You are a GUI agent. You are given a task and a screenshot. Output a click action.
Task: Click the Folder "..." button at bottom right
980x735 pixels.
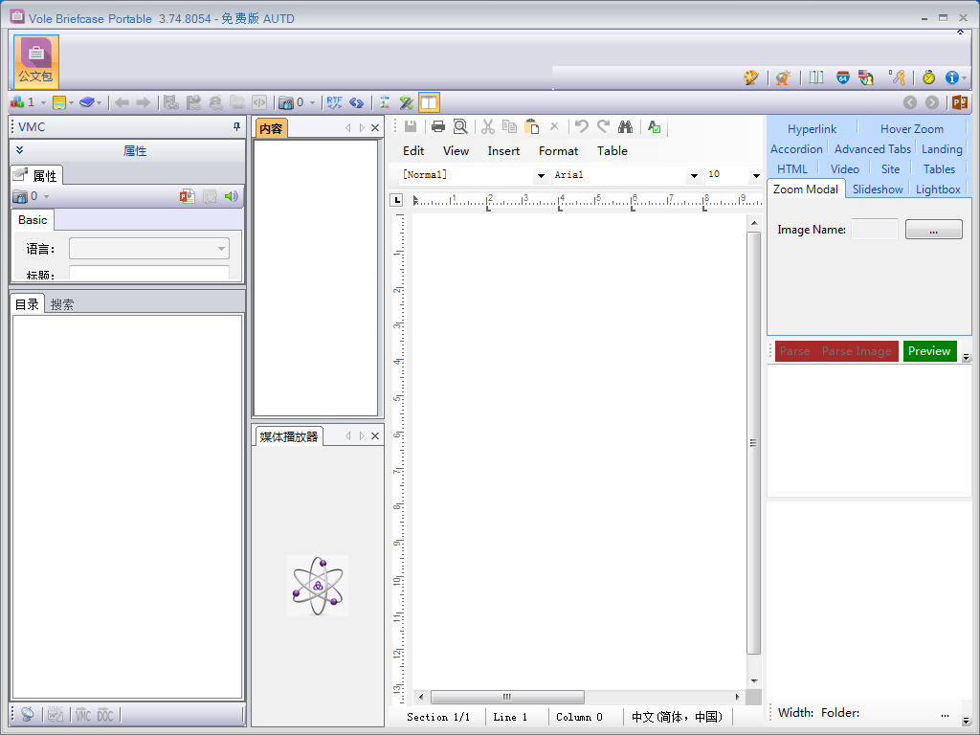[945, 713]
